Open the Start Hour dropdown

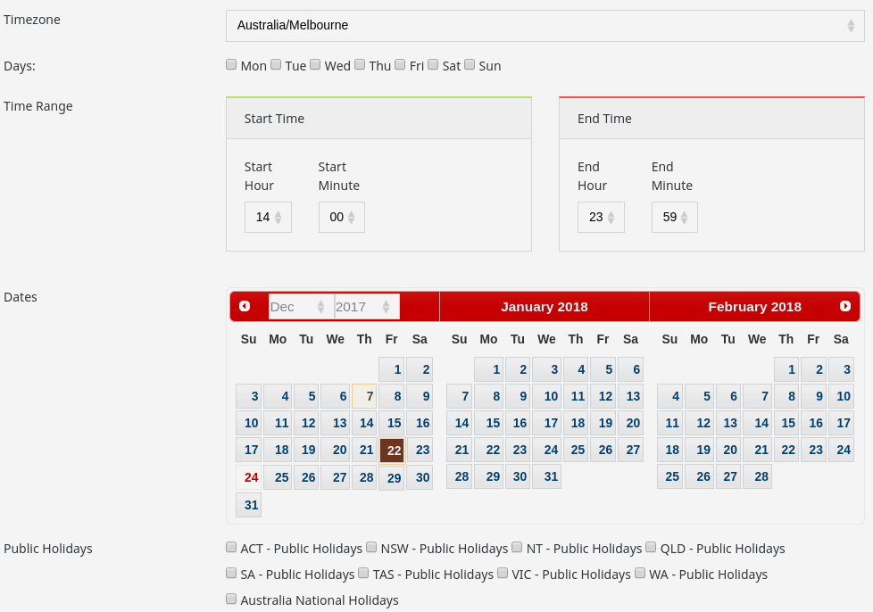pos(268,217)
